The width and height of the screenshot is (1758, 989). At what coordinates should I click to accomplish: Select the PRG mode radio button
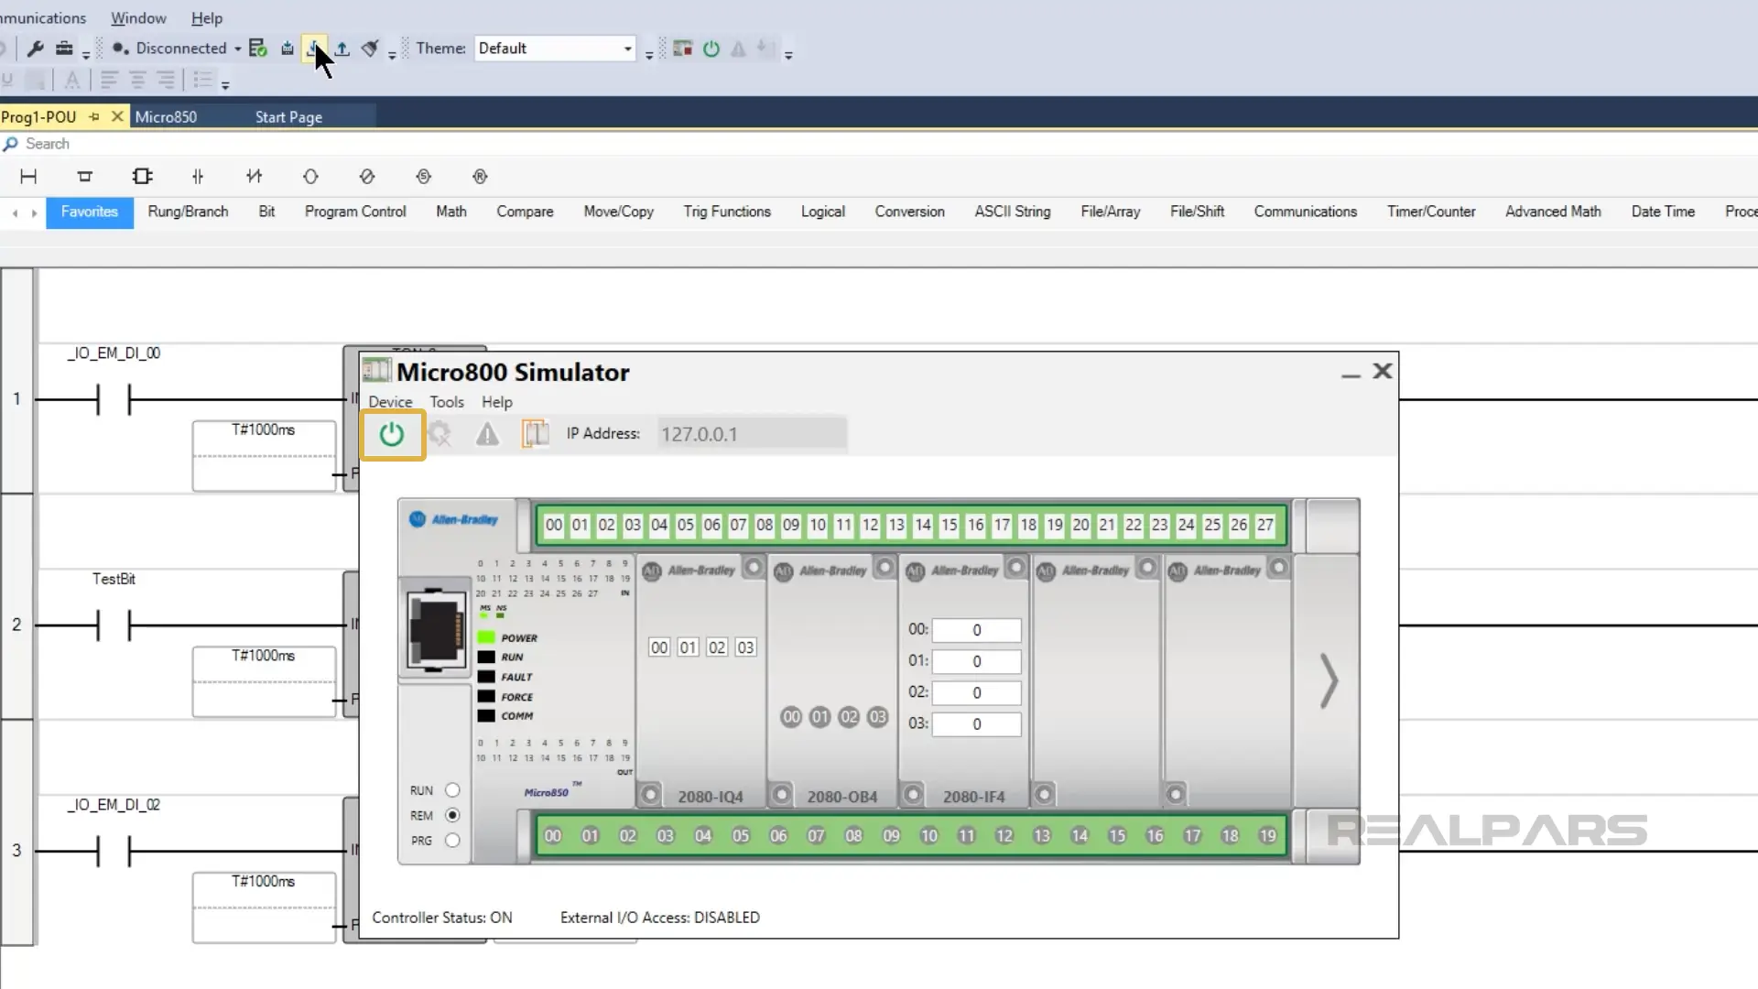(452, 841)
